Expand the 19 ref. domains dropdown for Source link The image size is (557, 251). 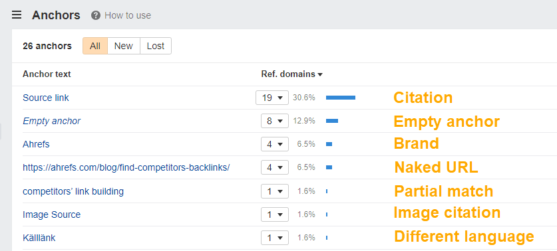[x=272, y=98]
